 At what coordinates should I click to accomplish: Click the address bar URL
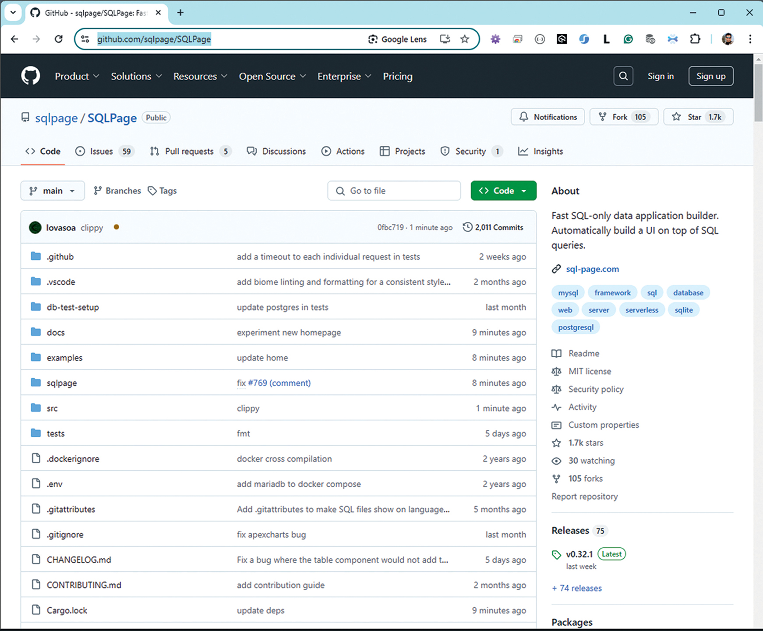coord(154,39)
